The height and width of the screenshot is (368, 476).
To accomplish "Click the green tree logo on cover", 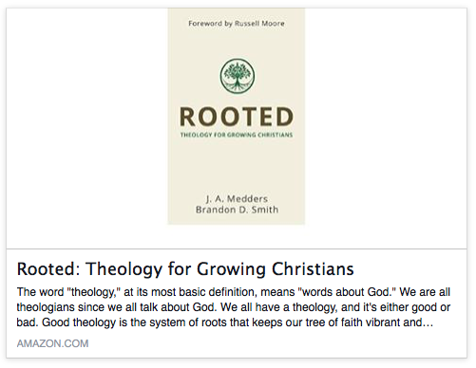I will pos(238,76).
